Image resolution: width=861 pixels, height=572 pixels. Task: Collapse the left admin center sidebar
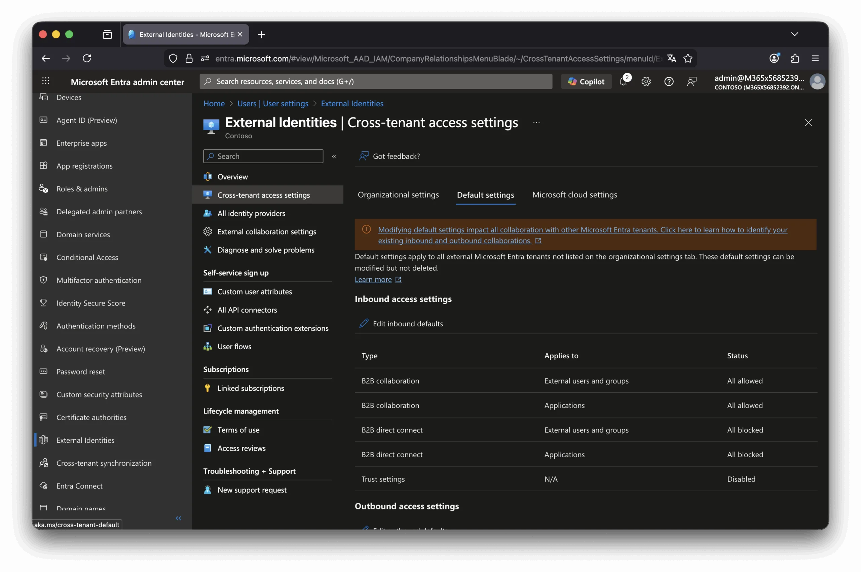(178, 518)
